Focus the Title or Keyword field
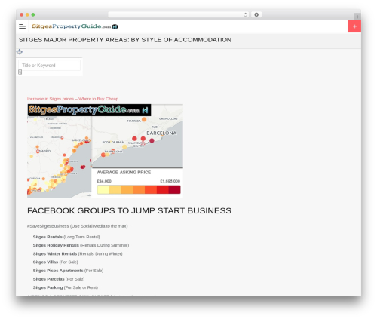This screenshot has width=377, height=319. [x=49, y=66]
